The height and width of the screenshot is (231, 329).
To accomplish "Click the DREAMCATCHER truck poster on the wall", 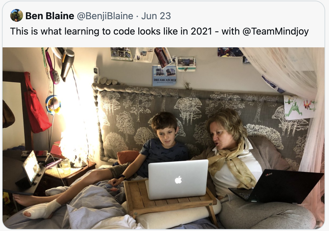I will coord(164,75).
